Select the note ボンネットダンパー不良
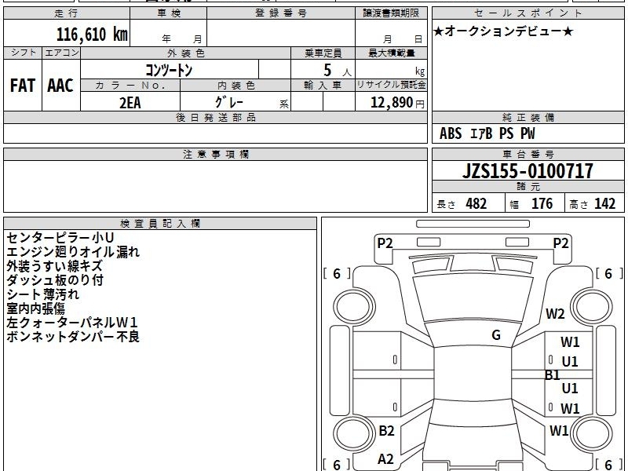 tap(73, 337)
